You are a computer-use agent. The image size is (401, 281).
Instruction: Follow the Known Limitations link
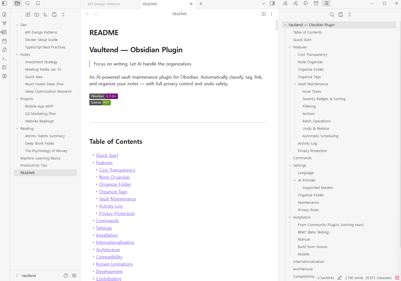114,264
